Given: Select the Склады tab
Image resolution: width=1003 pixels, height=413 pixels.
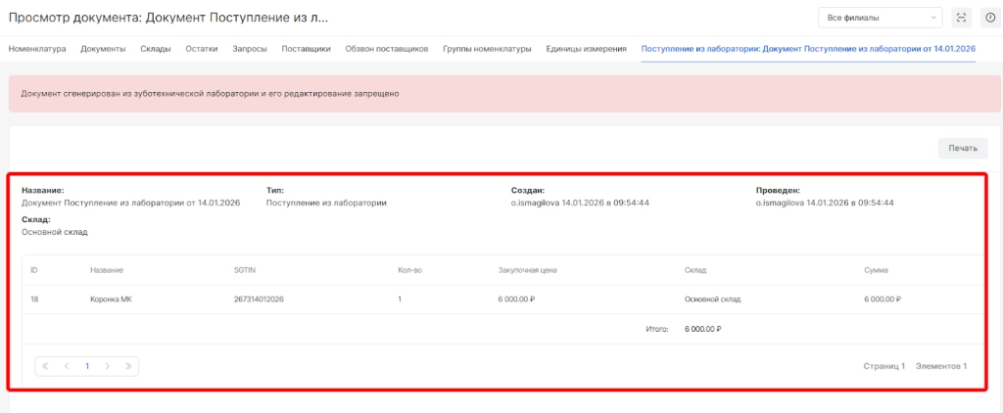Looking at the screenshot, I should tap(156, 49).
